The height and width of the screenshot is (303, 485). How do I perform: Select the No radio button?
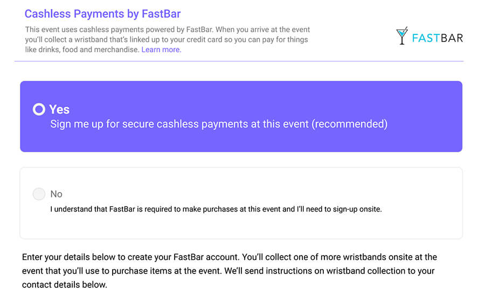coord(39,194)
